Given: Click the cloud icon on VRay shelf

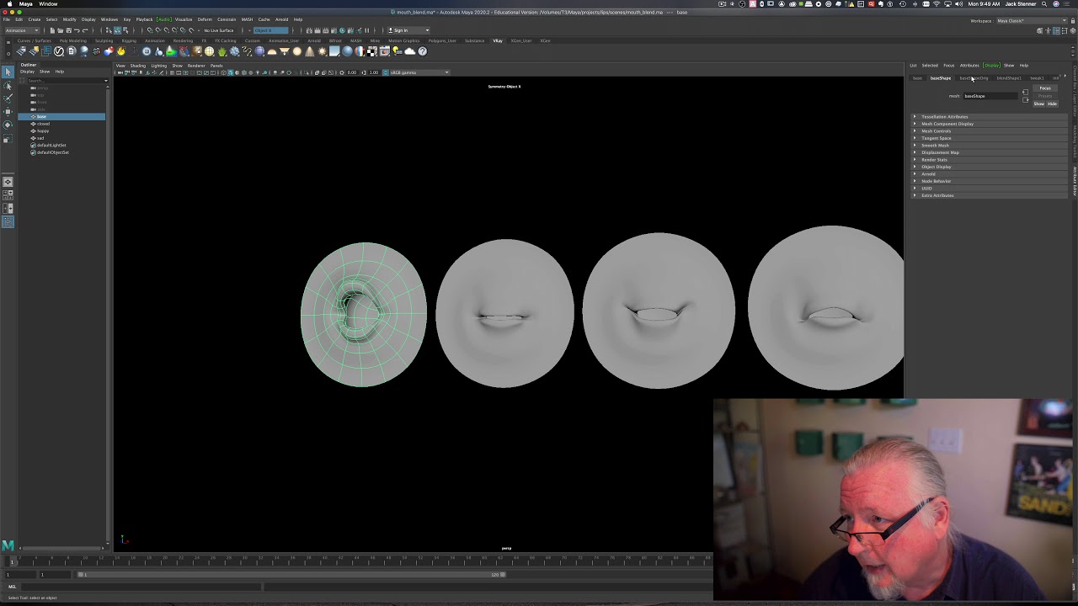Looking at the screenshot, I should (410, 51).
